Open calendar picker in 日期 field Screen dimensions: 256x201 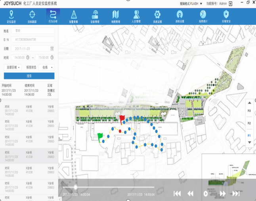coord(52,48)
